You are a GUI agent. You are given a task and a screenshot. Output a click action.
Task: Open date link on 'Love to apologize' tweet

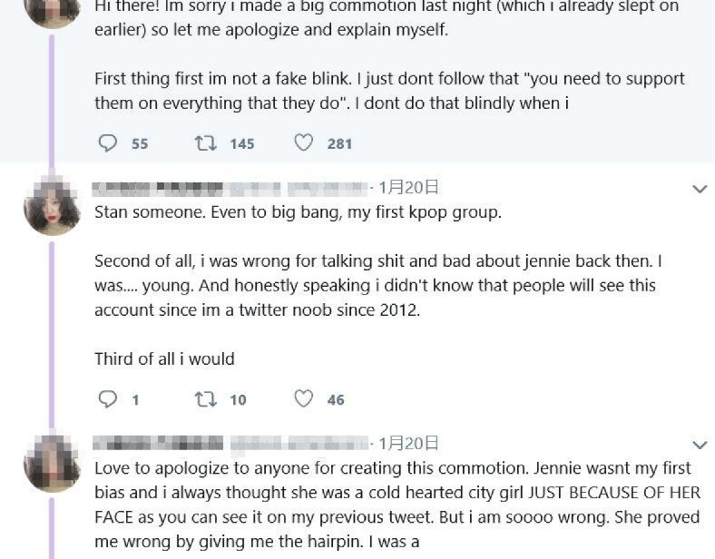[409, 444]
